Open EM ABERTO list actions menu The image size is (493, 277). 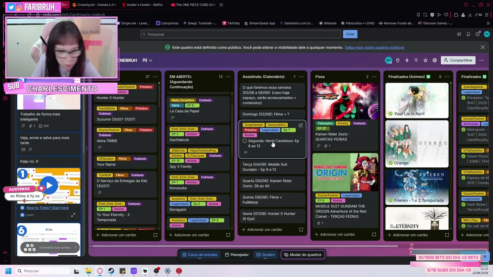228,77
